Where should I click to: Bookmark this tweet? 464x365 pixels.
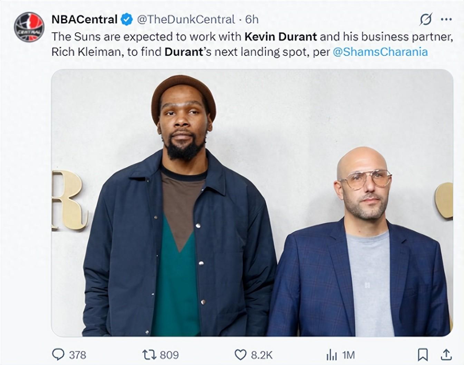click(x=423, y=354)
